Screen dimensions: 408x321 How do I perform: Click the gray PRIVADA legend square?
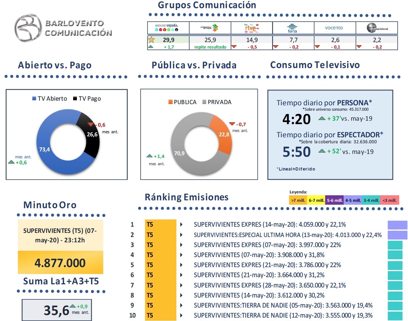(204, 102)
